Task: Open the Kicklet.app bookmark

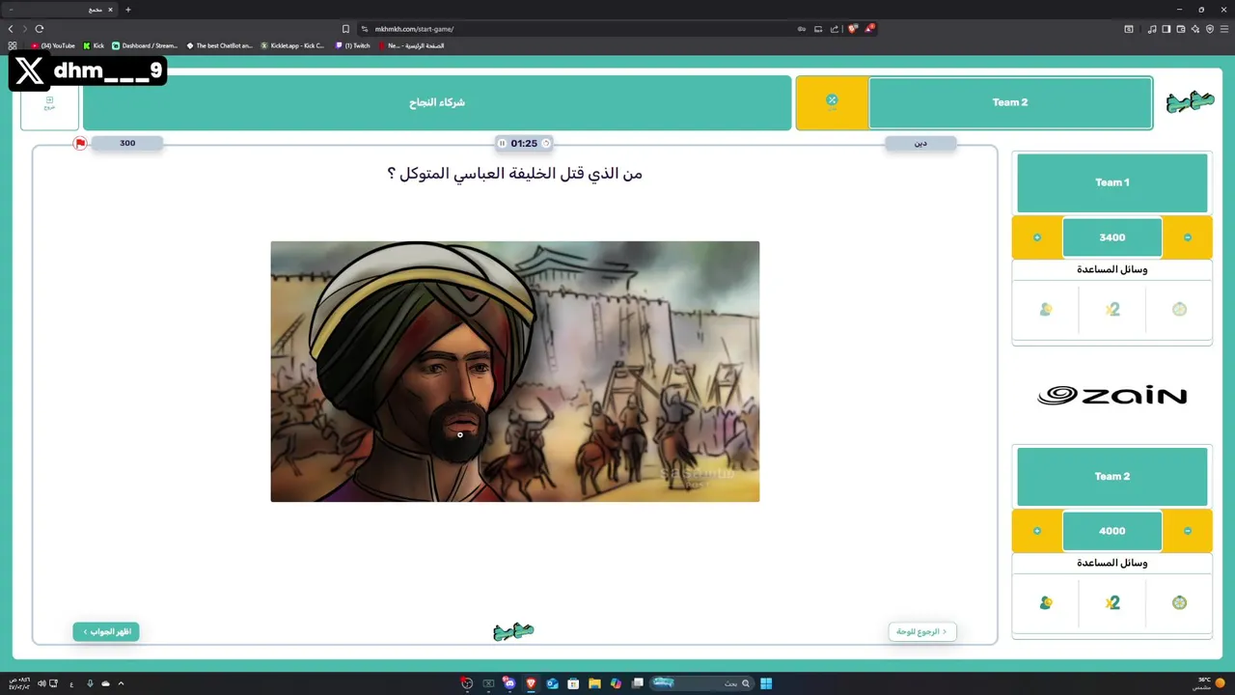Action: pyautogui.click(x=293, y=45)
